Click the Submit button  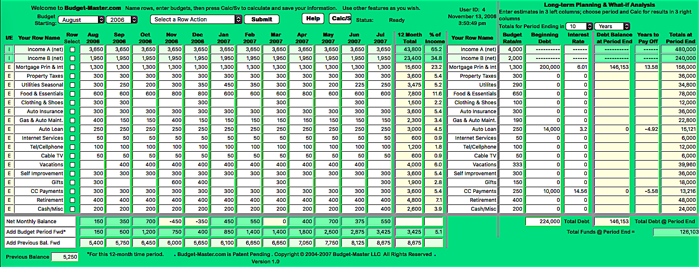click(262, 19)
